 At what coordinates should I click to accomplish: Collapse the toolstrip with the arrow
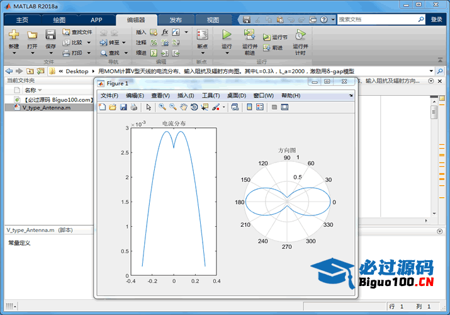(440, 60)
